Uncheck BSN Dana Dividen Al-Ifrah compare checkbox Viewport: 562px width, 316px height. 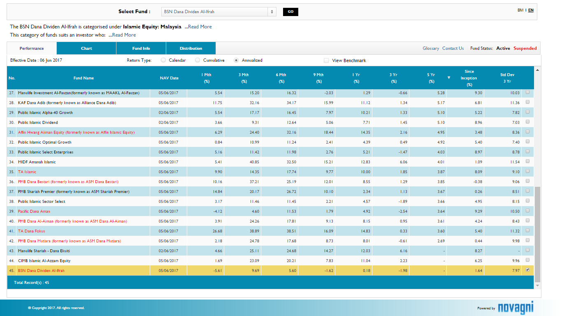tap(527, 270)
